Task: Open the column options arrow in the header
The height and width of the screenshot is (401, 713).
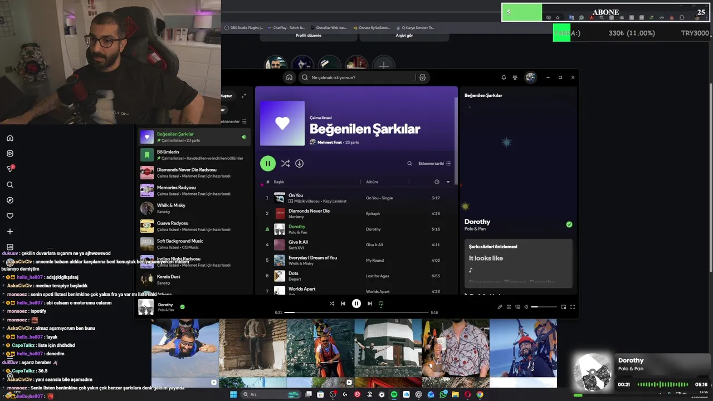Action: point(448,182)
